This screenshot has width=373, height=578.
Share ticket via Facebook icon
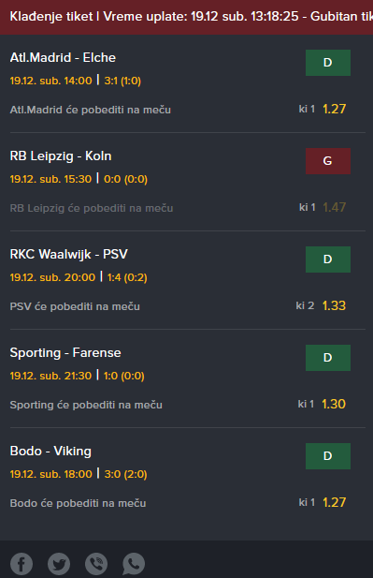click(x=22, y=564)
